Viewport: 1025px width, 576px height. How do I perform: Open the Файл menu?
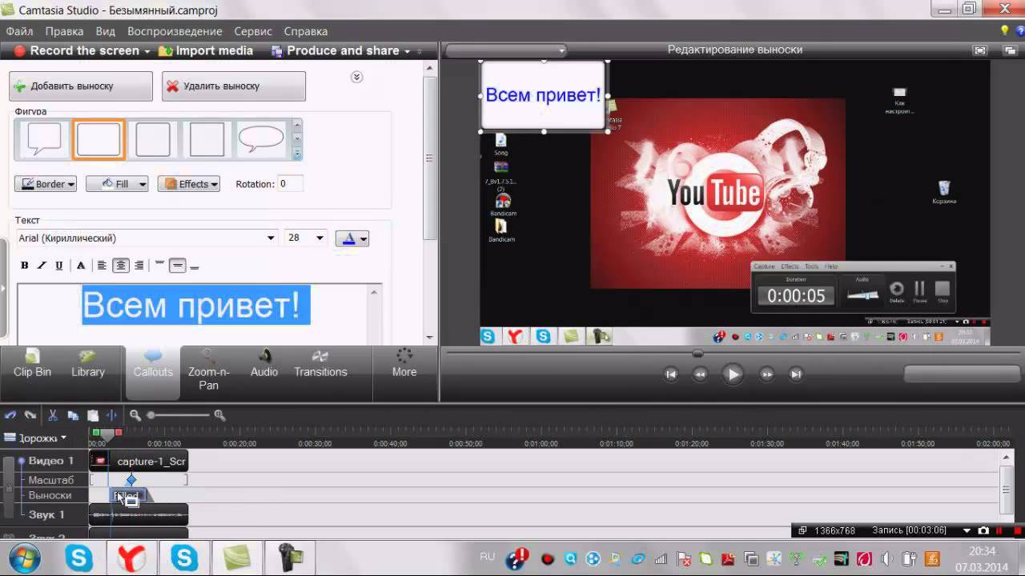click(x=19, y=31)
